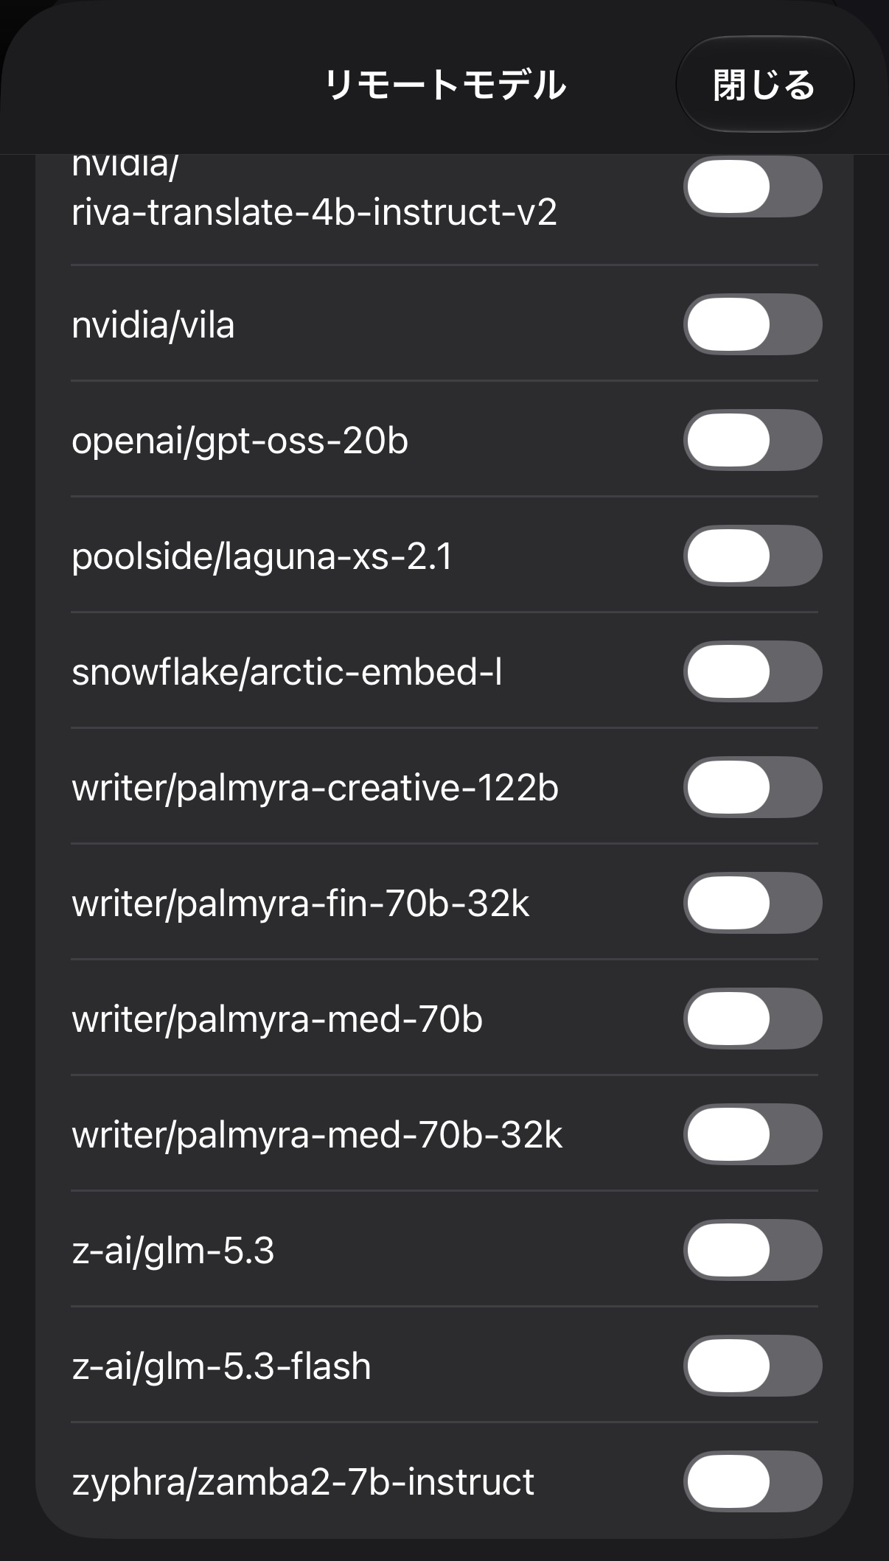
Task: Toggle nvidia/riva-translate-4b-instruct-v2 switch
Action: (x=753, y=186)
